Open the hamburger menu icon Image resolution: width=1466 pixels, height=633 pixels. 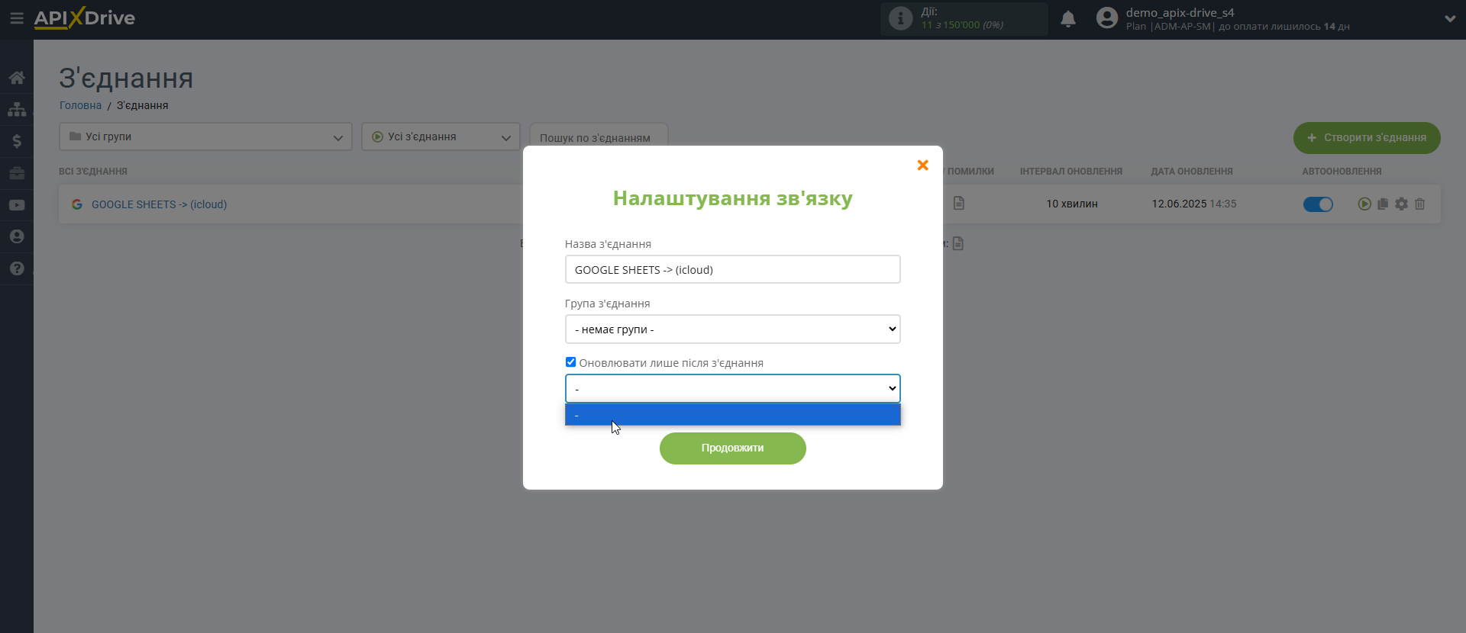pos(17,18)
